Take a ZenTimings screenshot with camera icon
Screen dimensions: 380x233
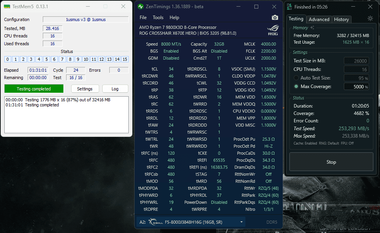(x=275, y=18)
